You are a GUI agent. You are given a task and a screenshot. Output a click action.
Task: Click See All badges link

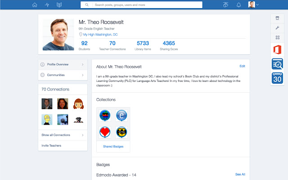pos(240,174)
